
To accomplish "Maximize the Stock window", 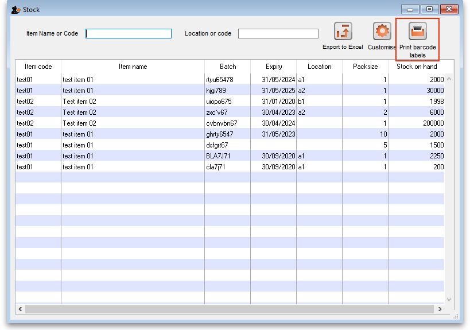I will point(429,9).
